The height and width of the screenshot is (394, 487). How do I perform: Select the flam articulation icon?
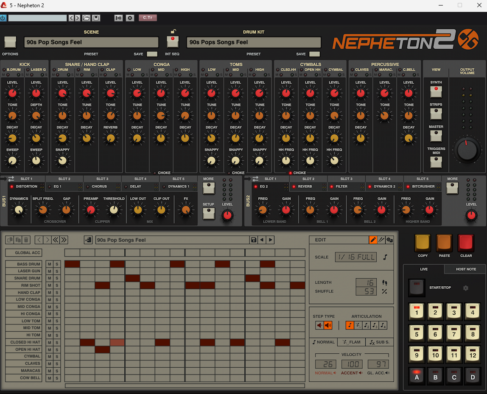358,325
